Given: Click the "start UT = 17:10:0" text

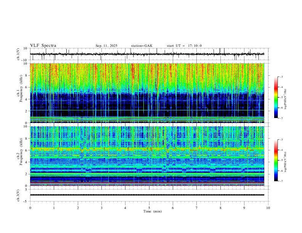Looking at the screenshot, I should point(184,46).
